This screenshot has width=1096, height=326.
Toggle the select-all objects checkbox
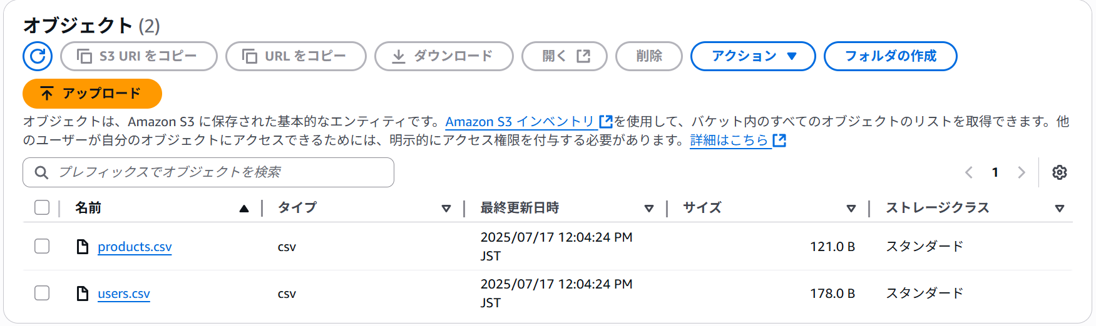point(42,207)
